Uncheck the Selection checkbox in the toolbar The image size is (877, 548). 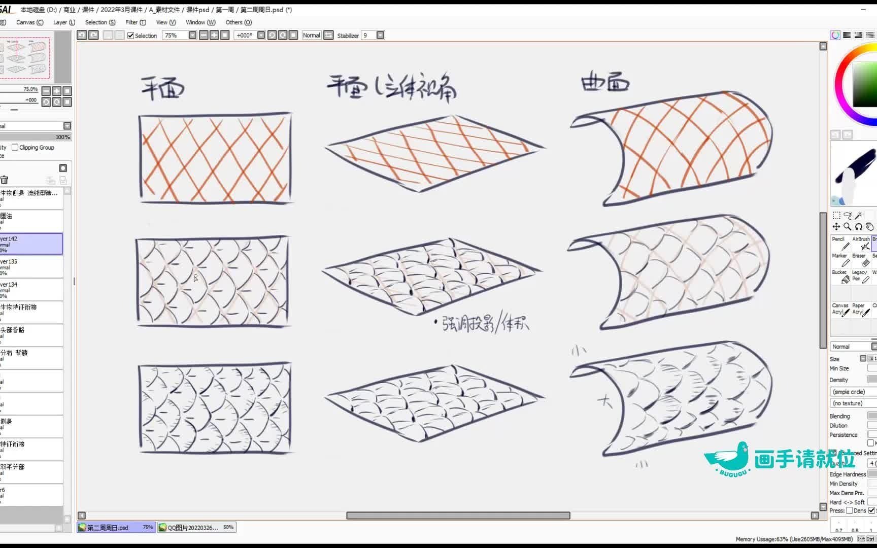point(131,36)
